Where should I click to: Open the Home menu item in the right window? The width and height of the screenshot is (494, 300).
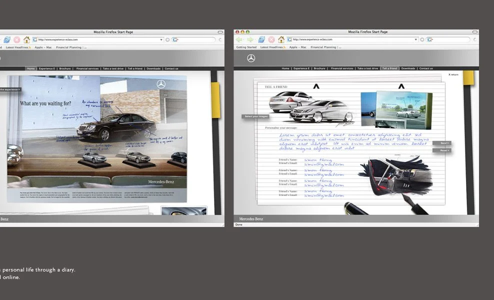[x=285, y=68]
